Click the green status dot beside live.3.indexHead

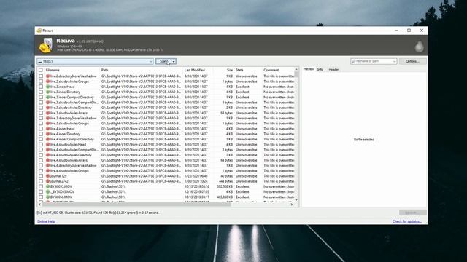(x=47, y=87)
